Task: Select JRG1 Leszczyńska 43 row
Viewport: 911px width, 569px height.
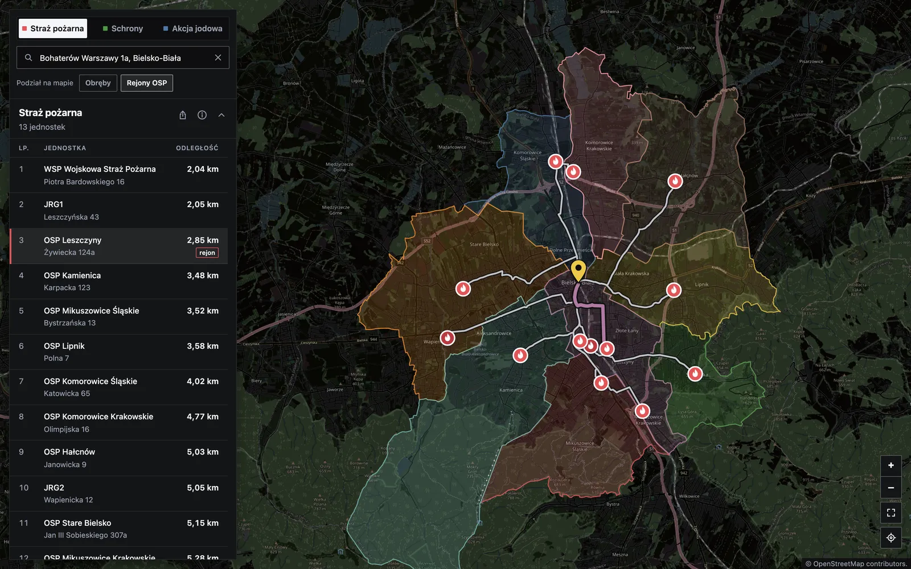Action: point(118,211)
